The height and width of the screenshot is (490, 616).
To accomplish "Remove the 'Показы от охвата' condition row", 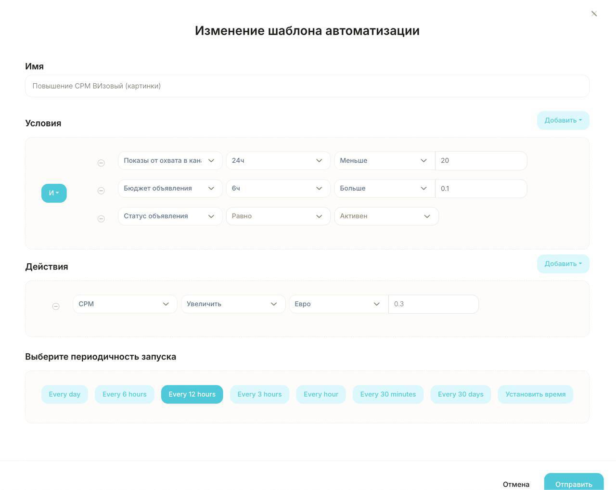I will [101, 163].
